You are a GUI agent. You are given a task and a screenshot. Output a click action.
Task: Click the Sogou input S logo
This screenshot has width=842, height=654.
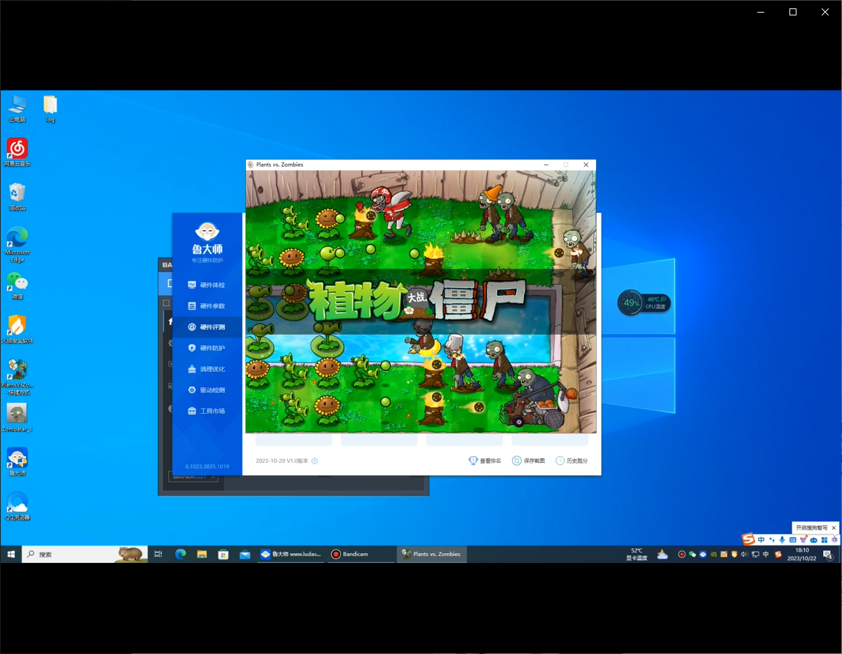tap(749, 539)
